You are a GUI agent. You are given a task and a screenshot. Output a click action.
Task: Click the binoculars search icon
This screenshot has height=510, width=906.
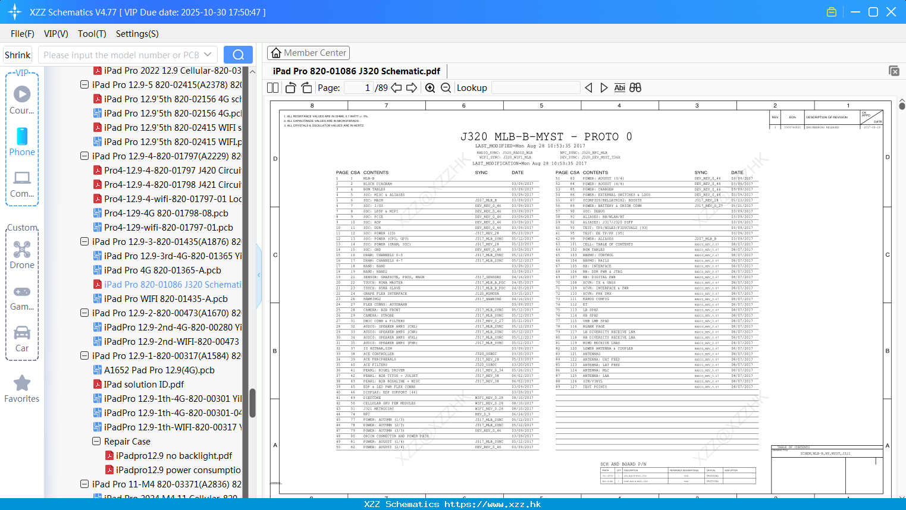click(635, 88)
